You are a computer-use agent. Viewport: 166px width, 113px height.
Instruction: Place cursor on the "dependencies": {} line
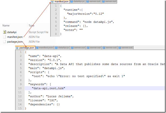pos(44,104)
